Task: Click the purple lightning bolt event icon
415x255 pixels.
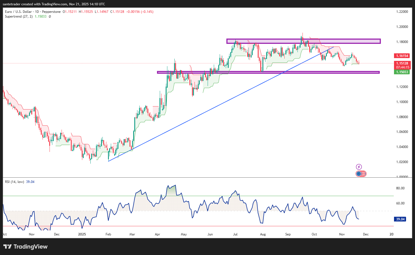Action: coord(359,167)
